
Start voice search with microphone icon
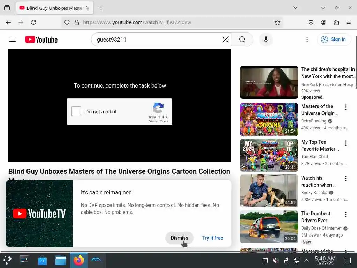(x=266, y=39)
